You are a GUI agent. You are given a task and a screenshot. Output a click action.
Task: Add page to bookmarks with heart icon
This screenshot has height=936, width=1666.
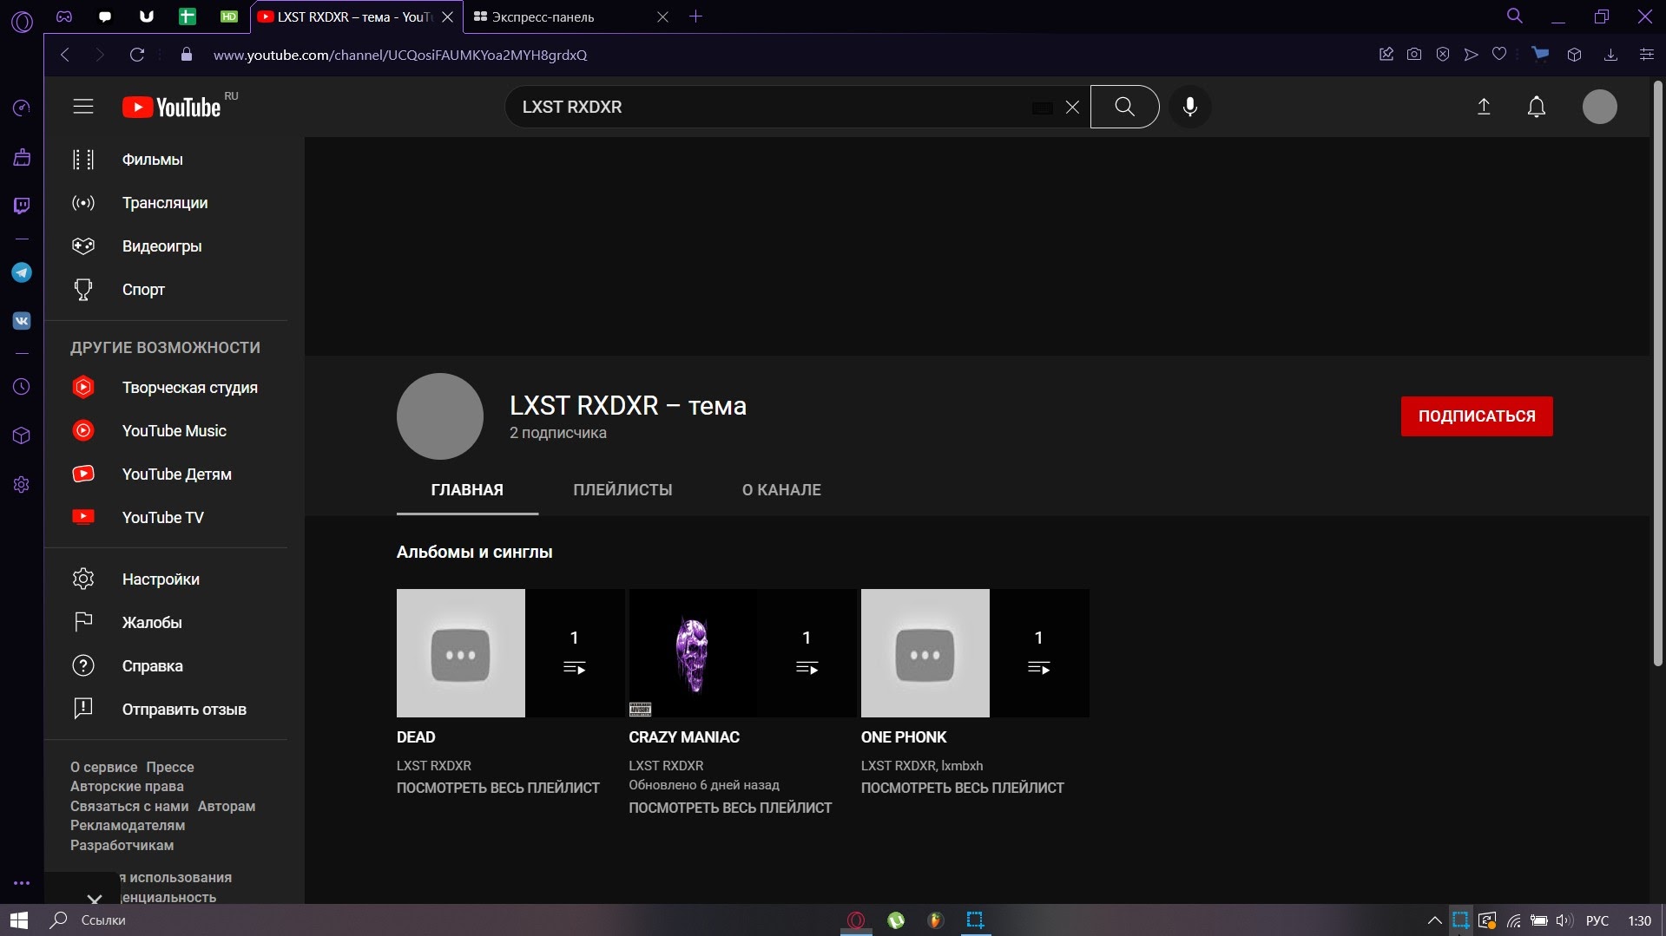(x=1499, y=55)
